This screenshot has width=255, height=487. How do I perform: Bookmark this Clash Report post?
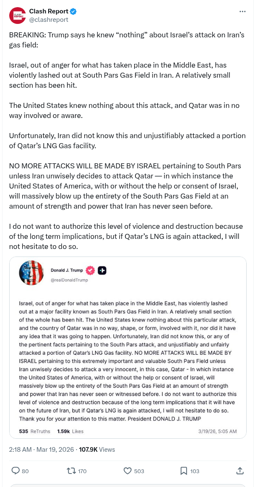pos(184,471)
